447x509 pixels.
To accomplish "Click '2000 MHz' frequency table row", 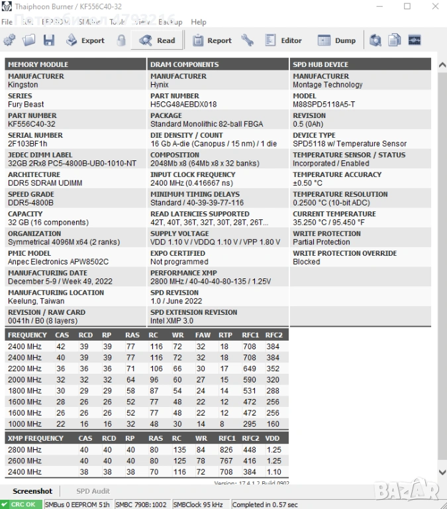I will tap(146, 380).
